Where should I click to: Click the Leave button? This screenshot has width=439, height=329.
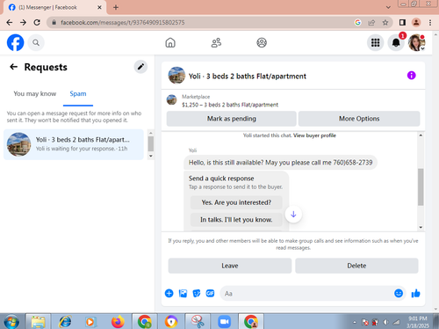230,266
